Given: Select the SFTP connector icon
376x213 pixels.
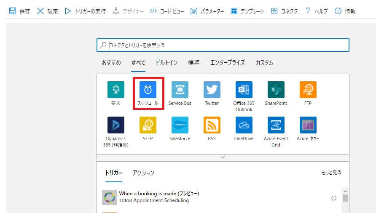Looking at the screenshot, I should point(148,125).
